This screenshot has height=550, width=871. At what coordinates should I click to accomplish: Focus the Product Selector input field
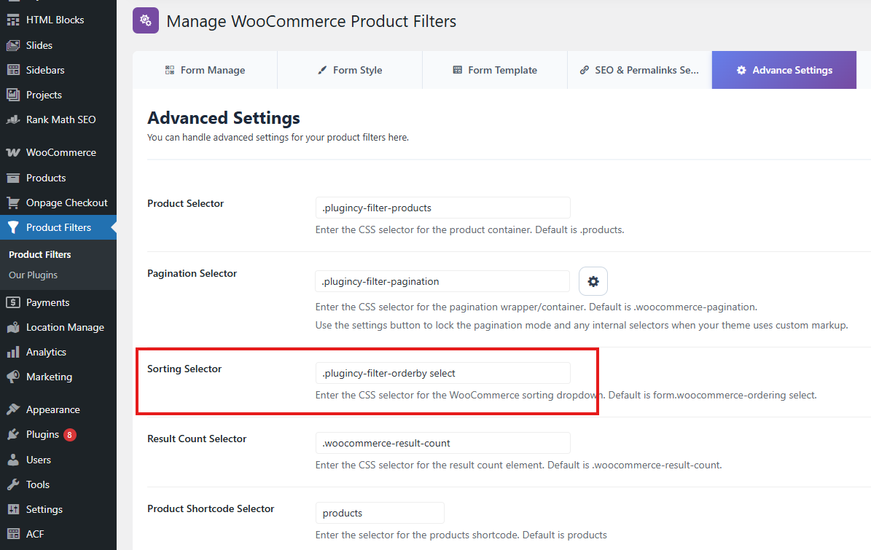coord(442,208)
